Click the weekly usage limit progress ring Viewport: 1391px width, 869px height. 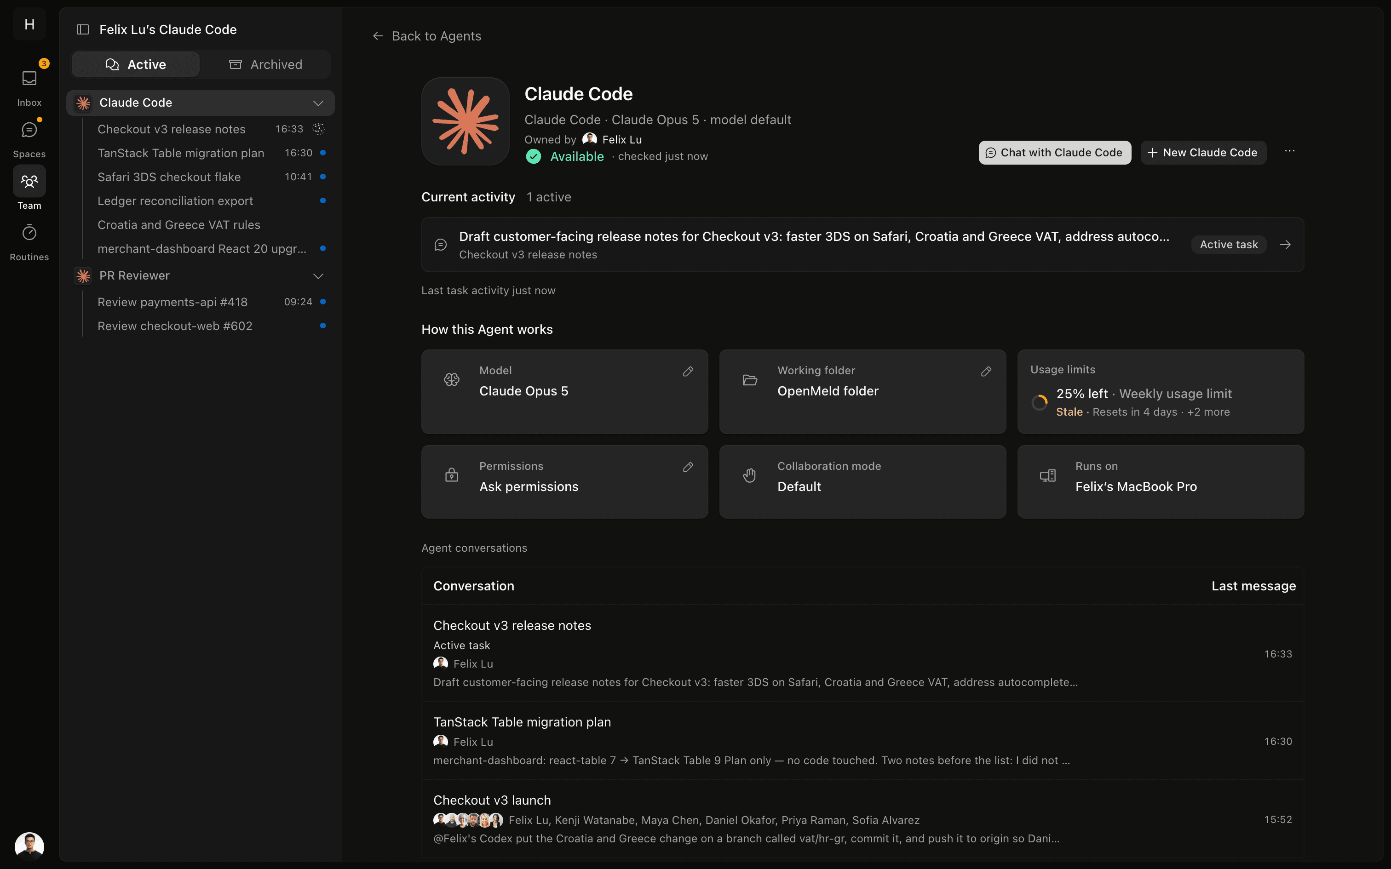(x=1039, y=403)
